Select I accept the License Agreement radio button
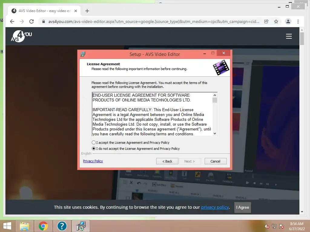The width and height of the screenshot is (310, 232). point(94,143)
